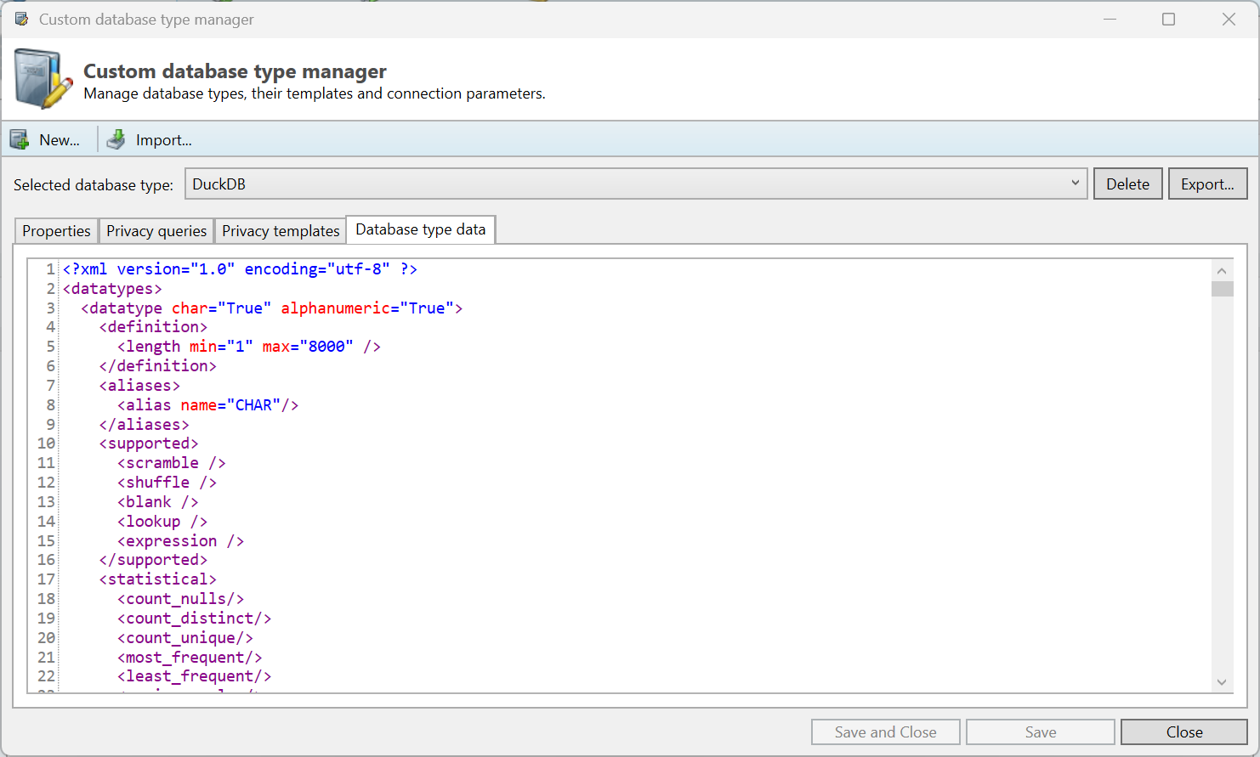Switch to the Properties tab
Screen dimensions: 1260x757
click(x=56, y=231)
